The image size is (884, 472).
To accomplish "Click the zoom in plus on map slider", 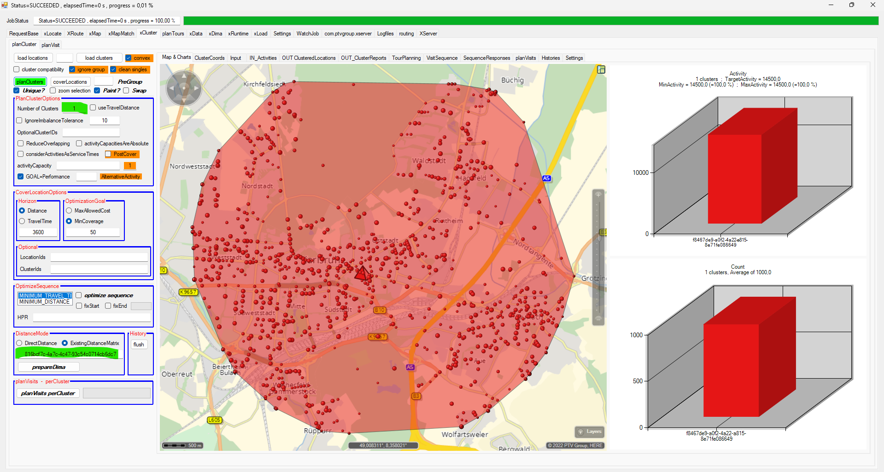I will 598,195.
